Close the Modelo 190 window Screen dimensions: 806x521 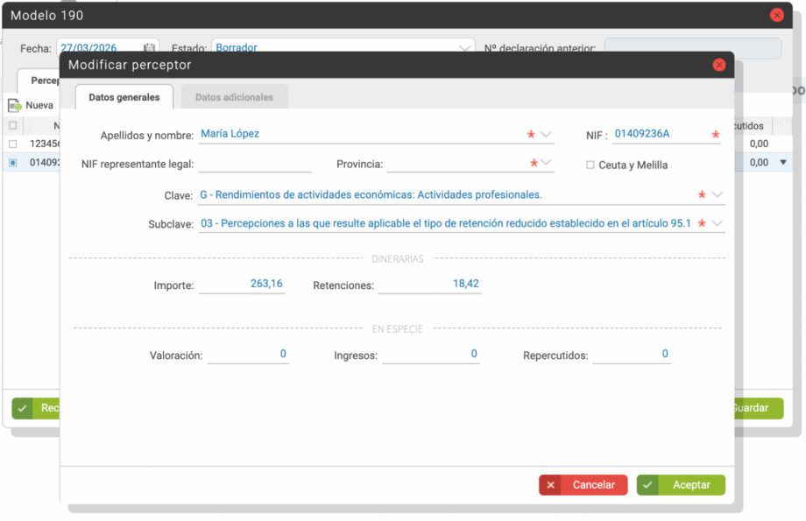click(x=776, y=15)
